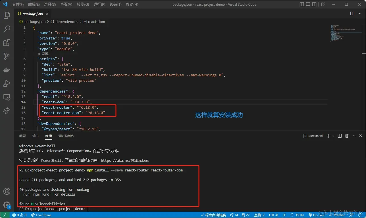Toggle the secondary side bar

pyautogui.click(x=314, y=4)
